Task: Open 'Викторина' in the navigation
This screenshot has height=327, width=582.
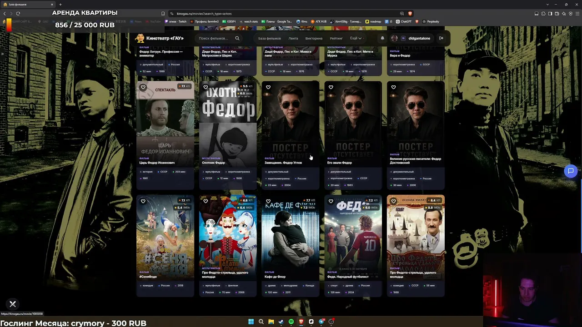Action: (314, 38)
